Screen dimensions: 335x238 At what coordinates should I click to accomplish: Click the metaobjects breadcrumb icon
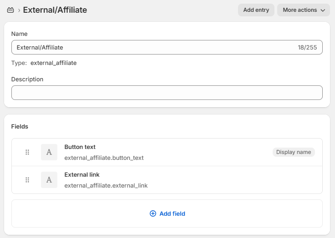coord(10,10)
